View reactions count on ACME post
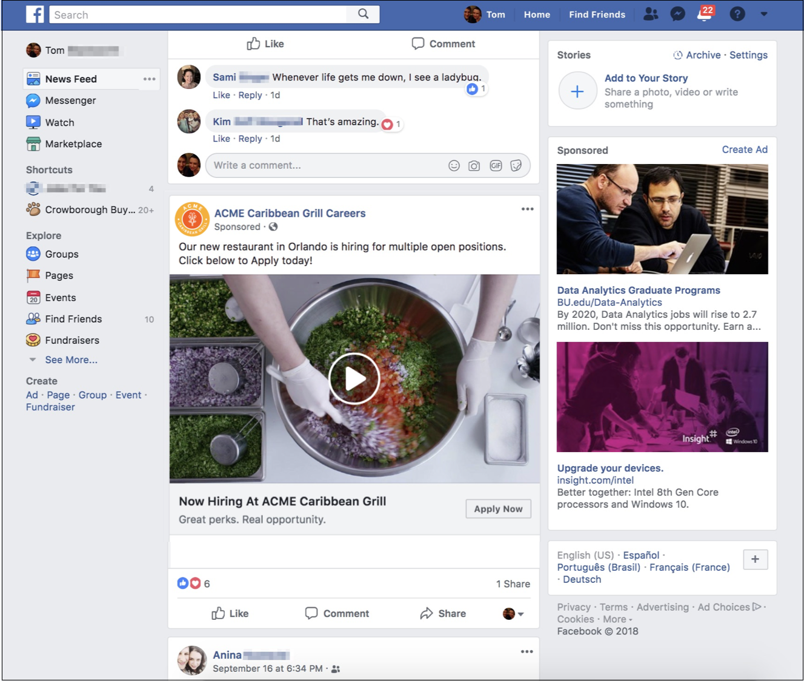Viewport: 804px width, 681px height. [x=194, y=584]
